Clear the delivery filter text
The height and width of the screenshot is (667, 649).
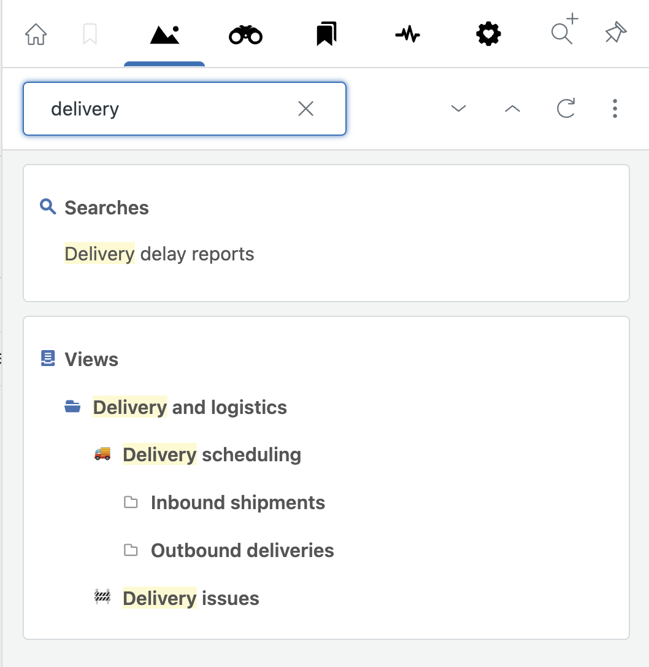(x=306, y=109)
